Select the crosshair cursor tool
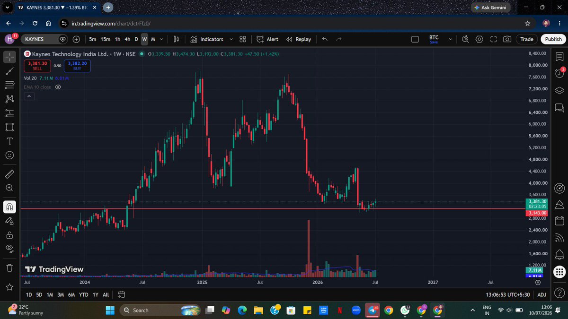568x319 pixels. 9,57
